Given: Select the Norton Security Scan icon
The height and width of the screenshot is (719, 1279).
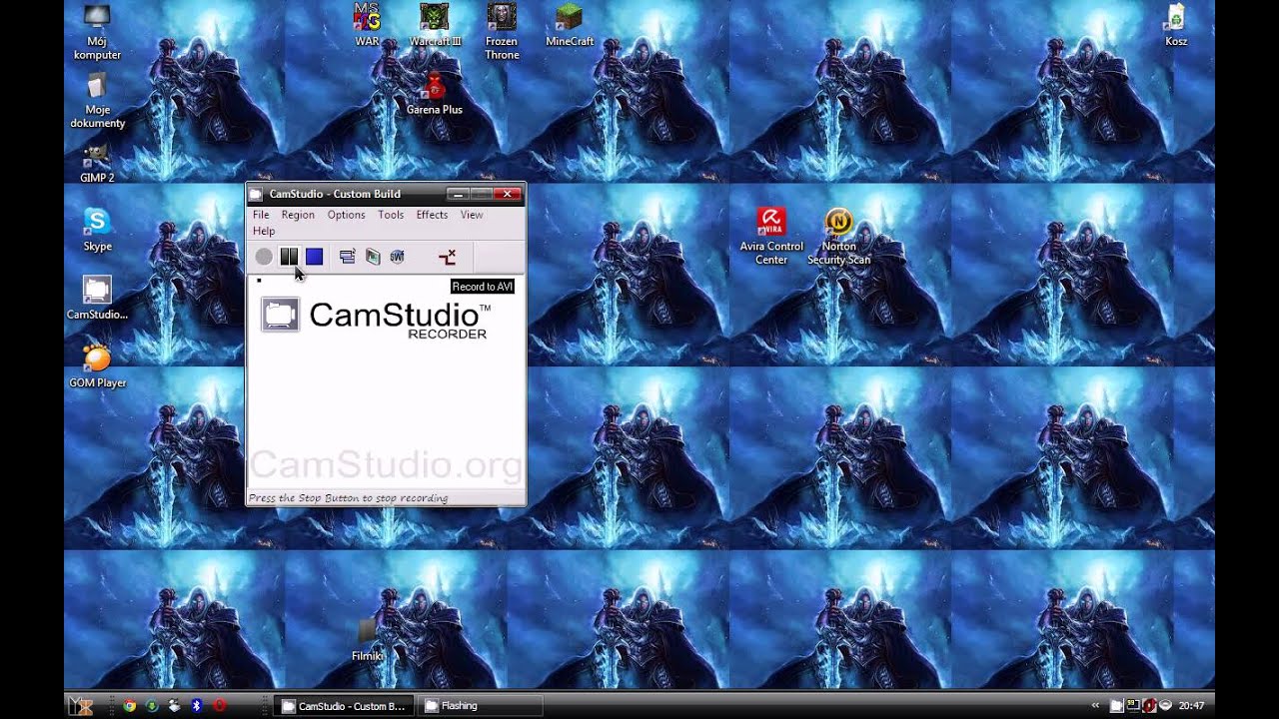Looking at the screenshot, I should point(839,237).
